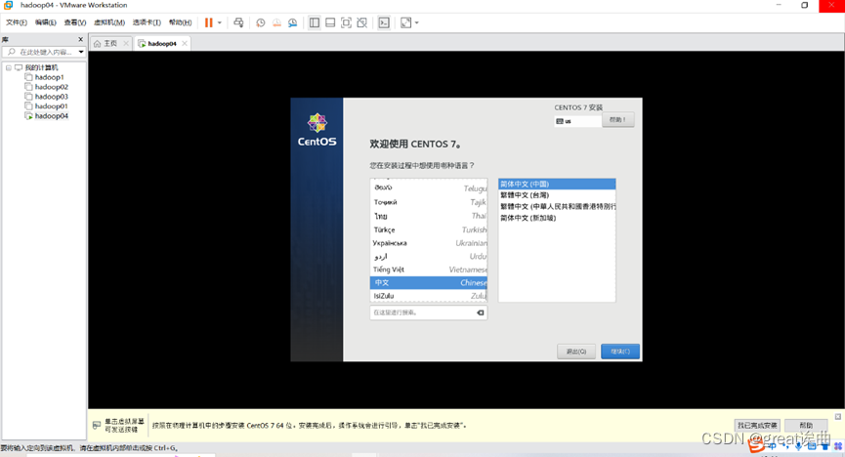Image resolution: width=845 pixels, height=457 pixels.
Task: Toggle the library sidebar view icon
Action: pos(315,22)
